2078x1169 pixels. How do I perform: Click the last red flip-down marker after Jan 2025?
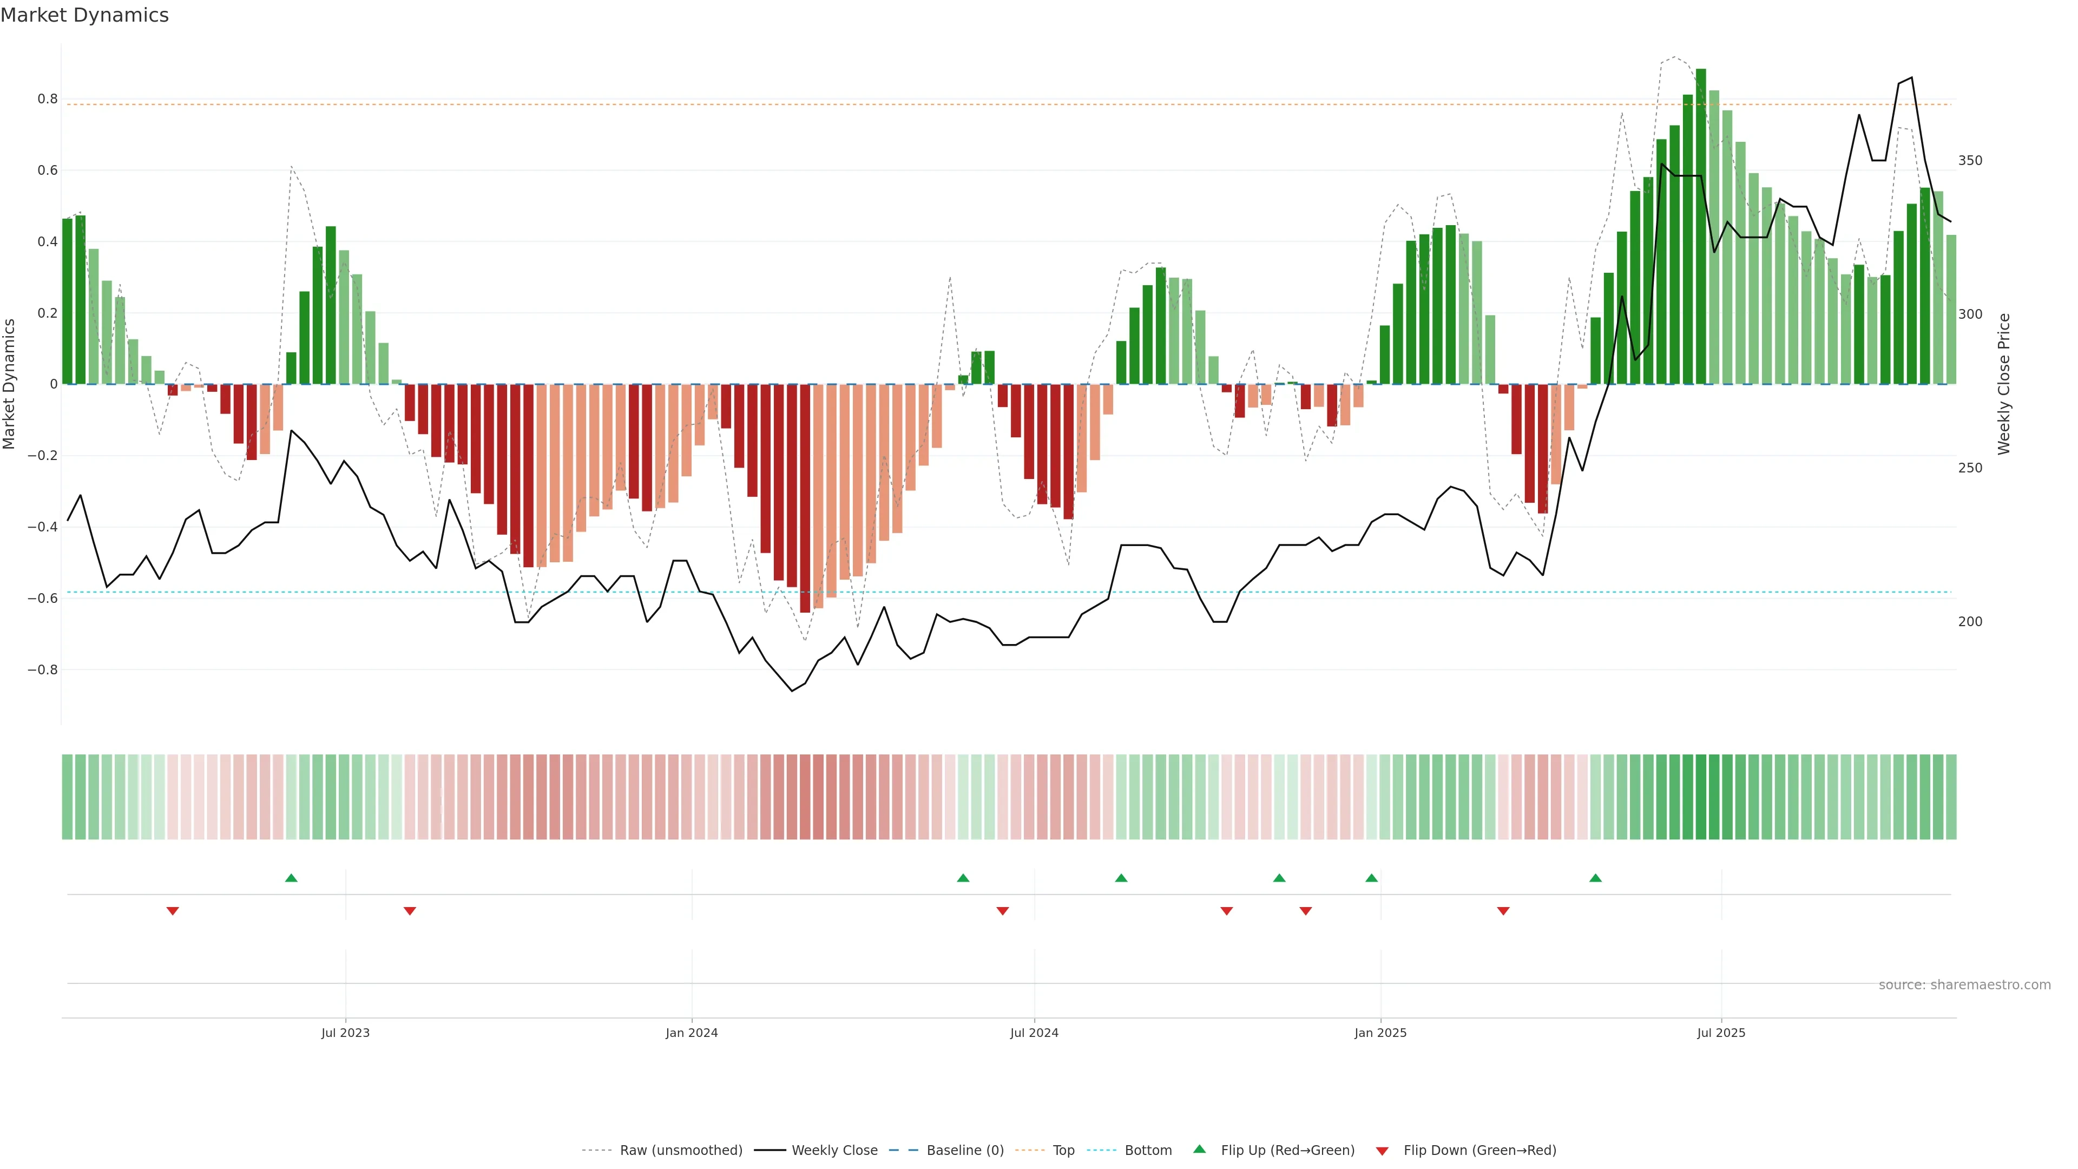(x=1503, y=911)
